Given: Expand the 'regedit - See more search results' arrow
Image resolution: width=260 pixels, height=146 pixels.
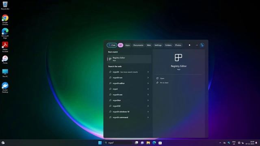Looking at the screenshot, I should click(x=148, y=72).
